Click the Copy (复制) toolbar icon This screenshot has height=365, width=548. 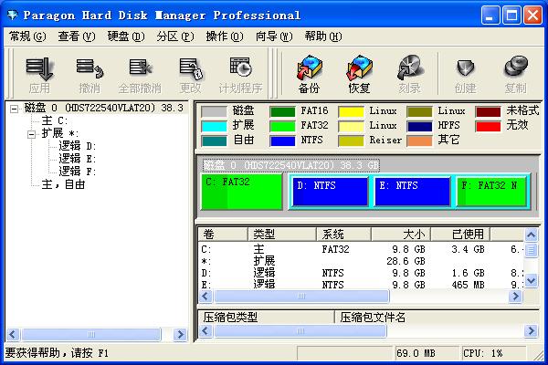tap(516, 72)
